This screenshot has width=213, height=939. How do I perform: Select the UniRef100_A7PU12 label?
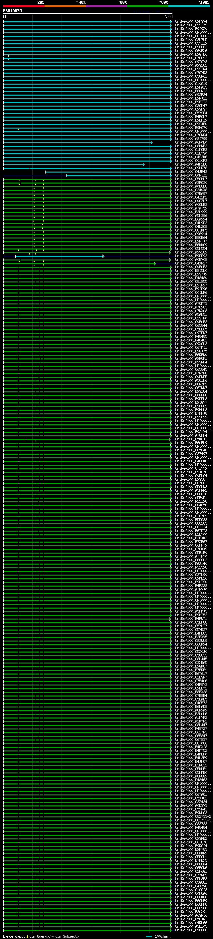191,58
